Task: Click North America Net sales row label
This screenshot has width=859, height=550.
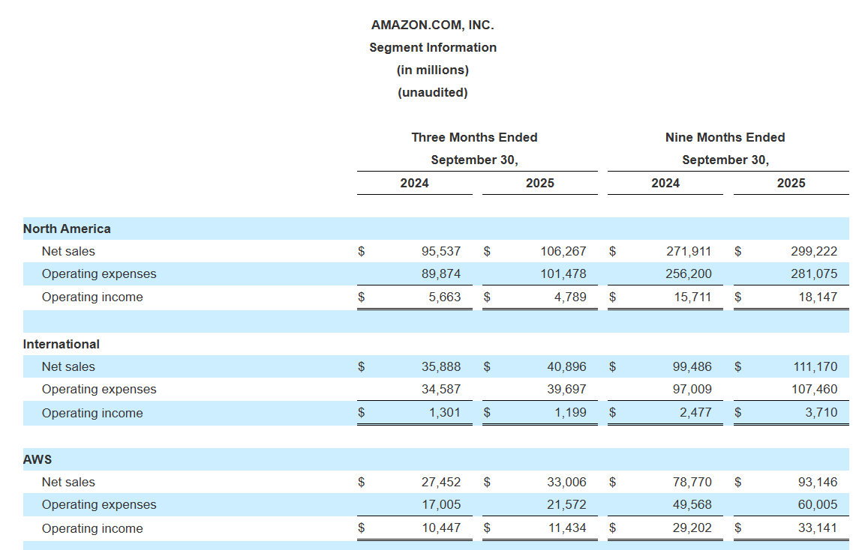Action: [x=68, y=251]
